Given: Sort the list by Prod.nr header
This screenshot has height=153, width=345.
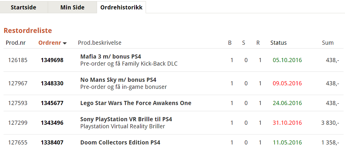Looking at the screenshot, I should [16, 43].
